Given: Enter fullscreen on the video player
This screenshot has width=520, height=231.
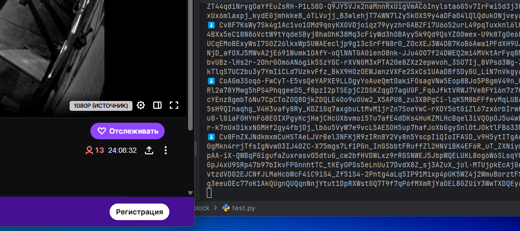Looking at the screenshot, I should (x=174, y=106).
